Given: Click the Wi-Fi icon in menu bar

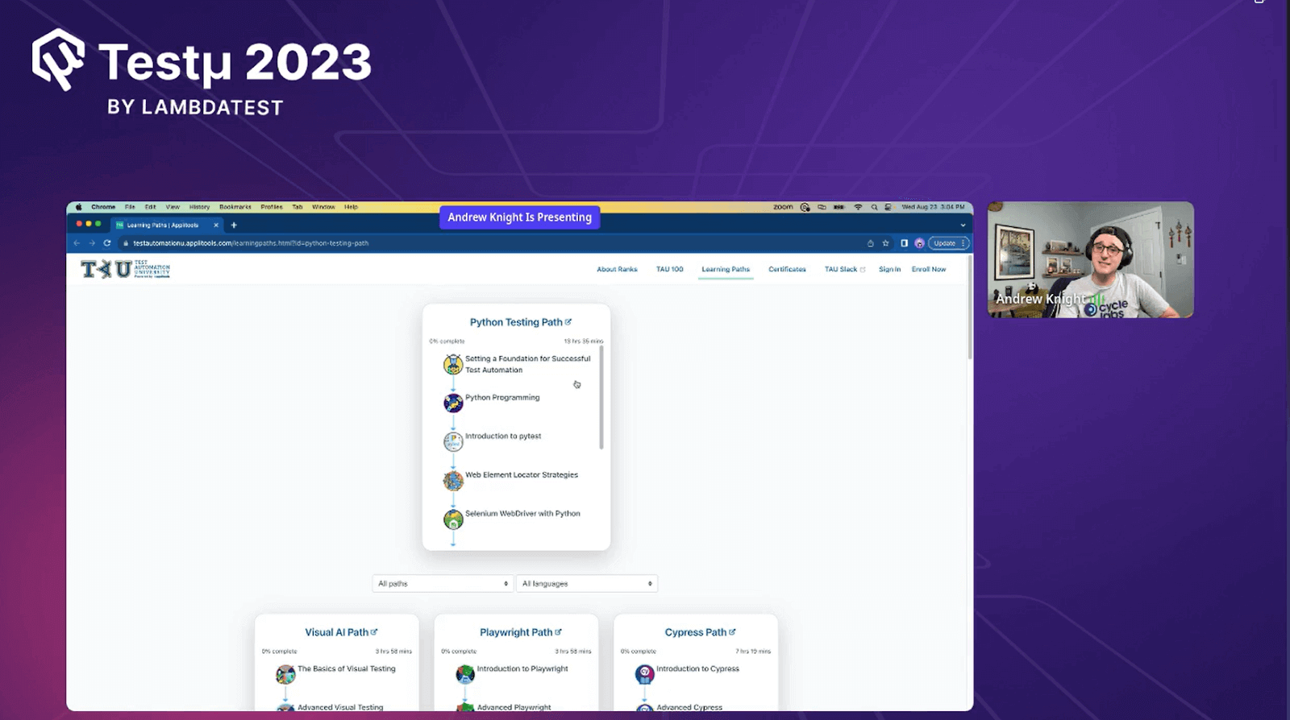Looking at the screenshot, I should [858, 207].
